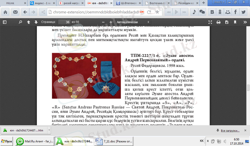Open the music note icon
Viewport: 250px width, 146px height.
[194, 12]
